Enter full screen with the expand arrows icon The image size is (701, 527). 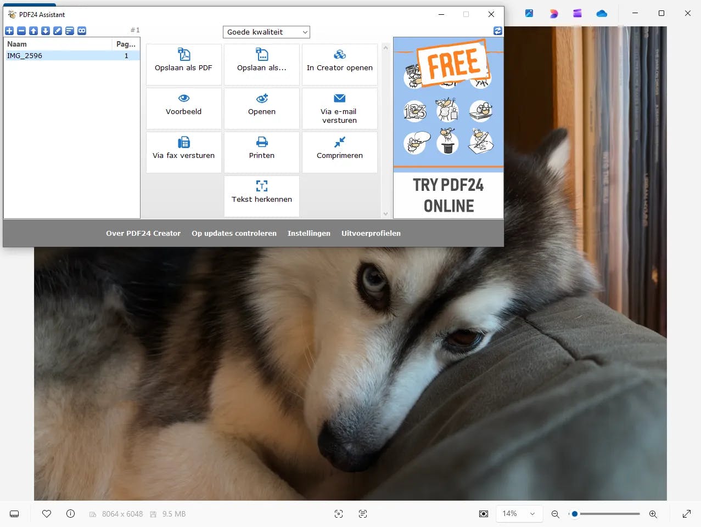coord(687,514)
